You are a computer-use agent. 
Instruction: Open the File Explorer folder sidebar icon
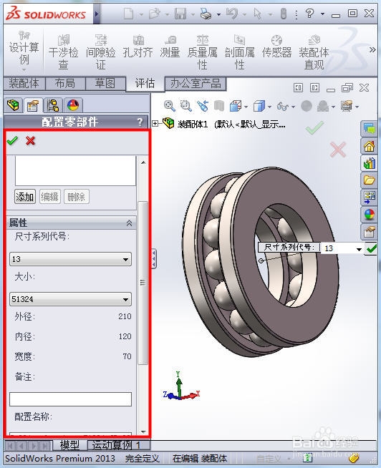click(369, 180)
